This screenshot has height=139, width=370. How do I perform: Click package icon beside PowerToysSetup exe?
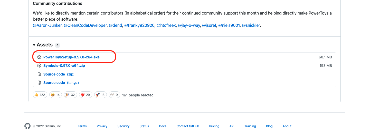(x=39, y=57)
